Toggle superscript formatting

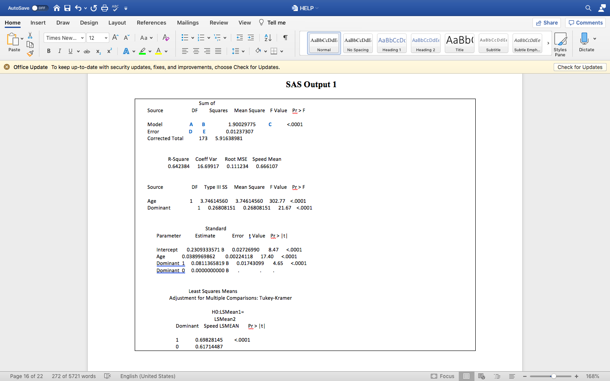pyautogui.click(x=109, y=51)
